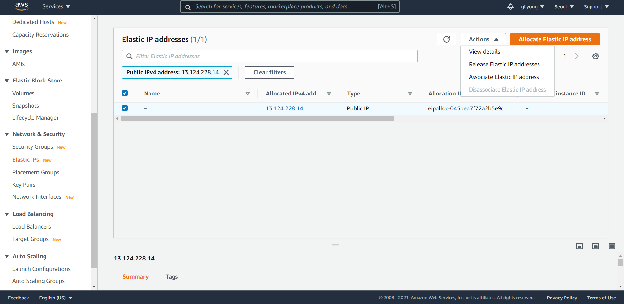Screen dimensions: 624x304
Task: Click the table horizontal scrollbar
Action: pyautogui.click(x=257, y=119)
